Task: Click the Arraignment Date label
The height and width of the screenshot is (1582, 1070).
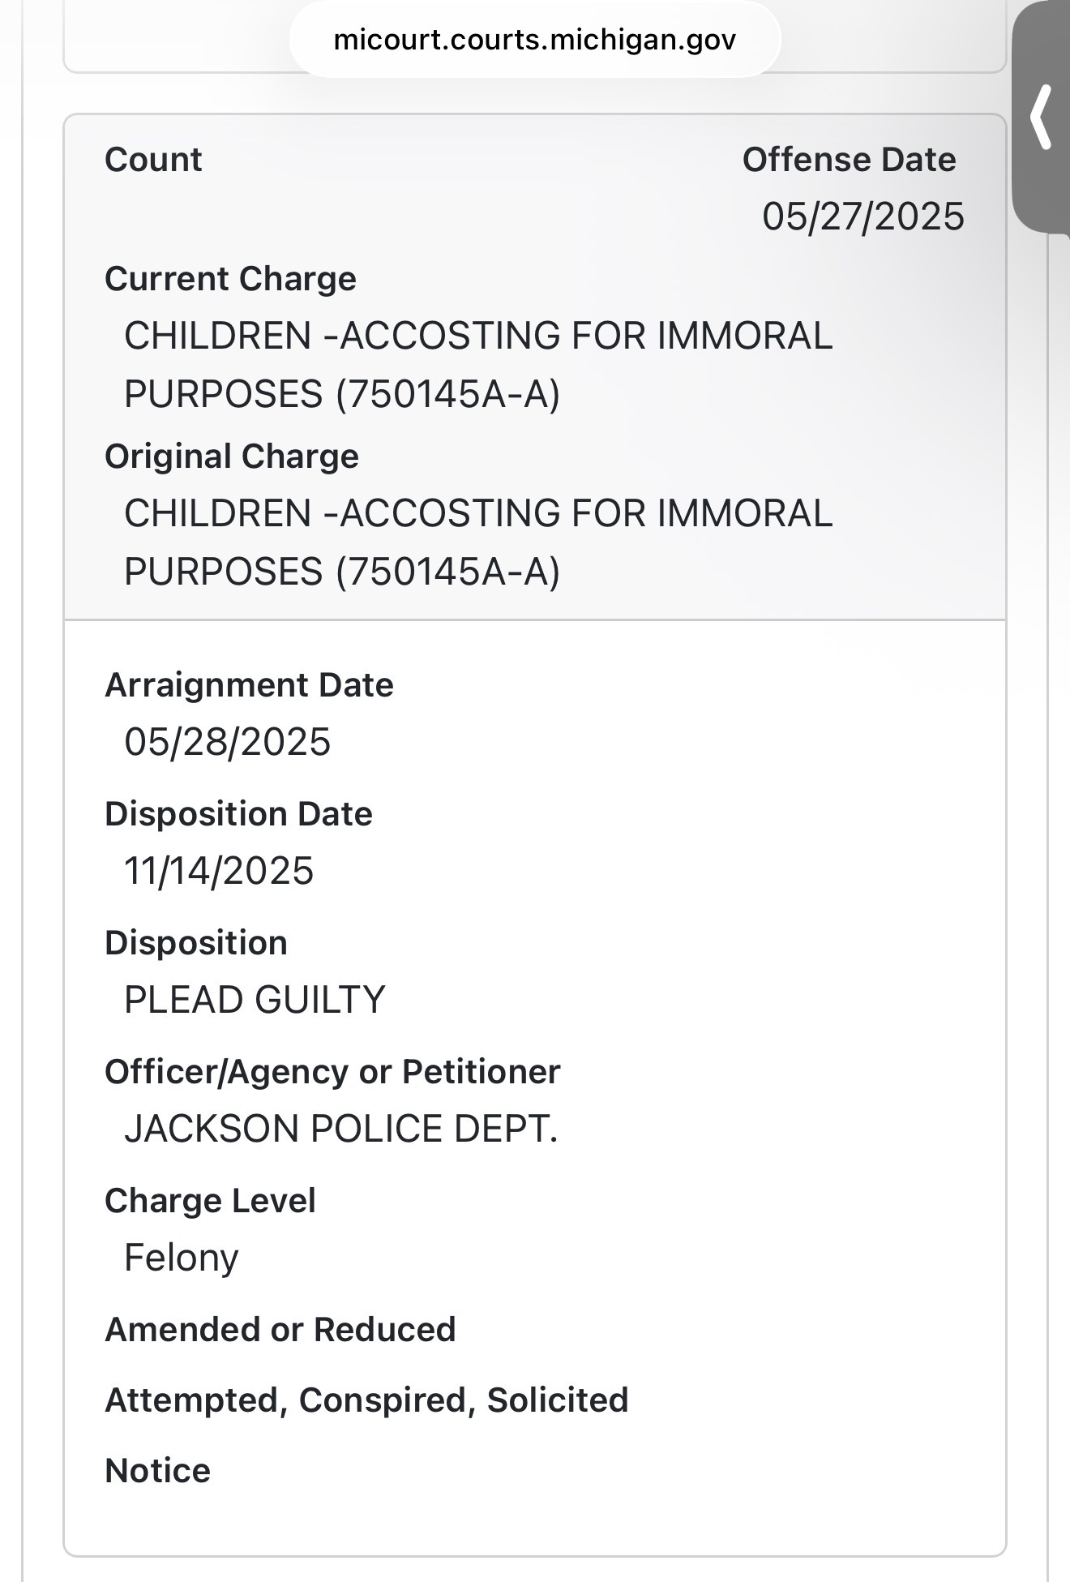Action: 249,685
